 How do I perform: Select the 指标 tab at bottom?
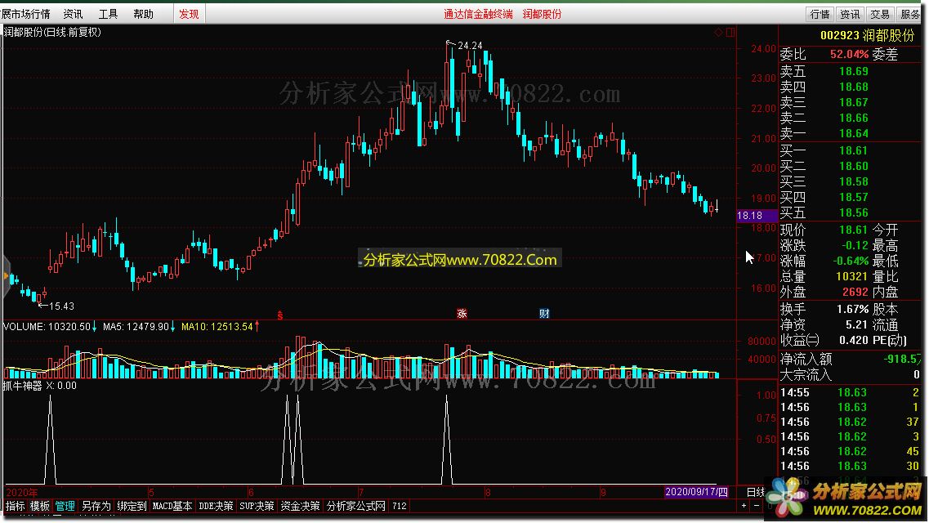click(x=16, y=506)
